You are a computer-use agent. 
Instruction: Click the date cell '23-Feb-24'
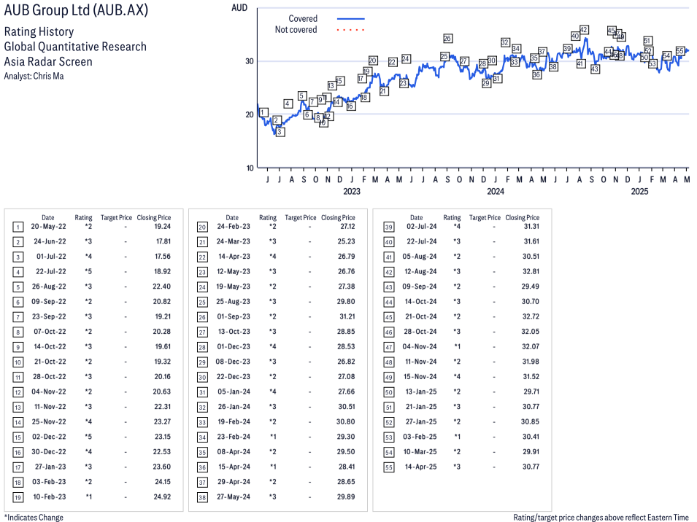[x=234, y=437]
